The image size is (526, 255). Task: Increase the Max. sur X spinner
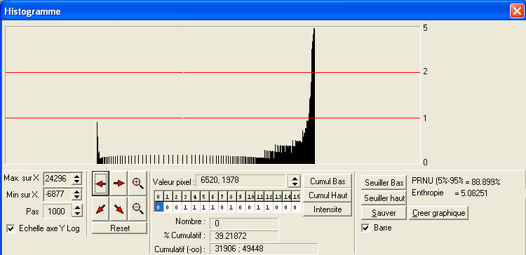(77, 177)
